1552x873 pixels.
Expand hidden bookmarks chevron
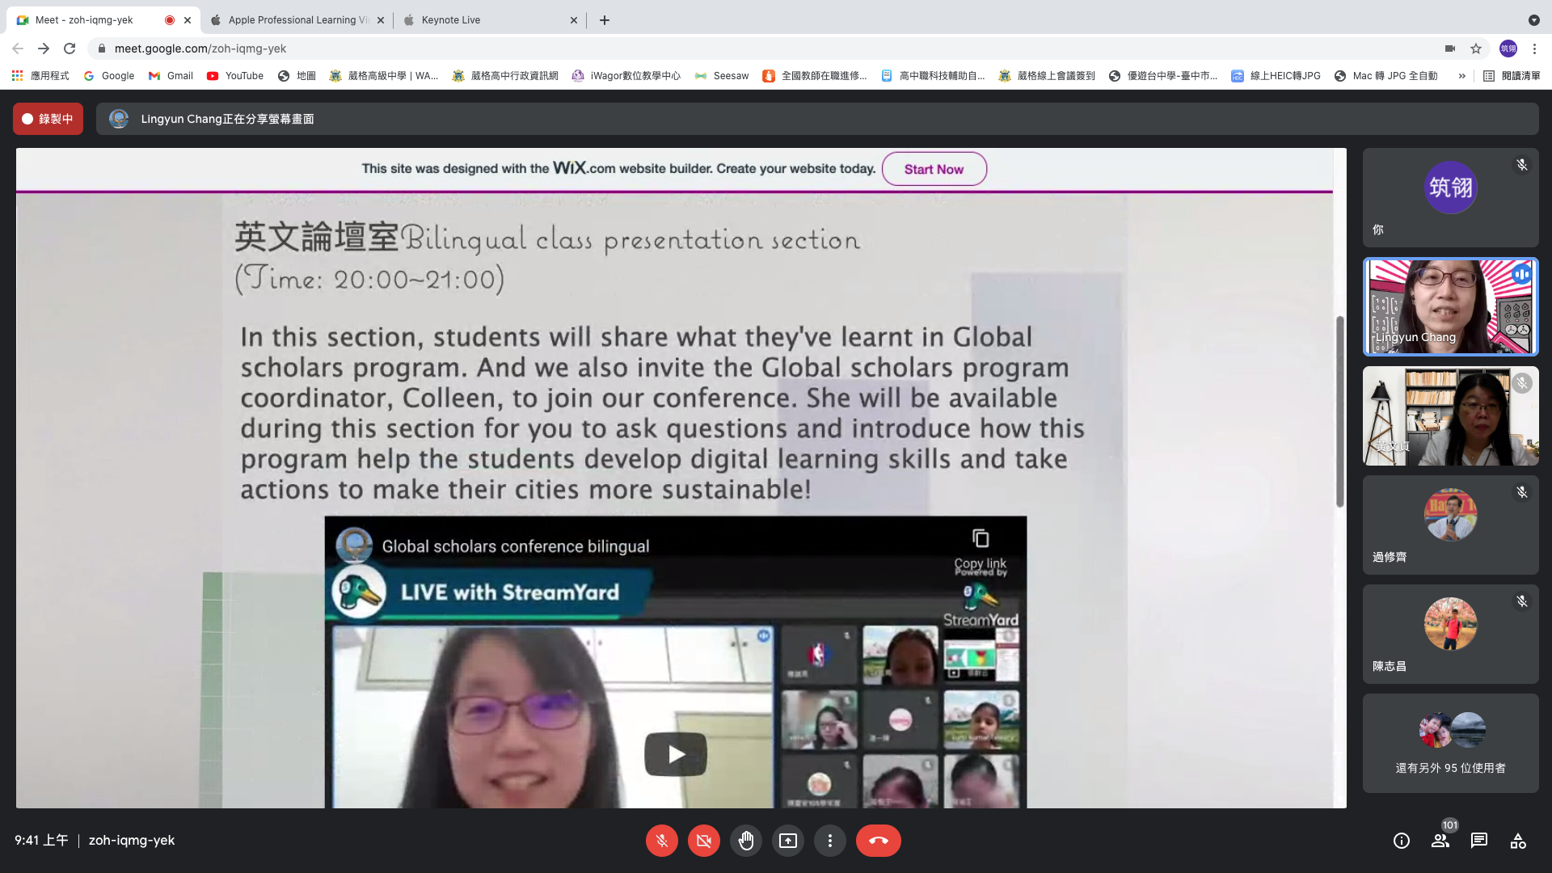1461,76
